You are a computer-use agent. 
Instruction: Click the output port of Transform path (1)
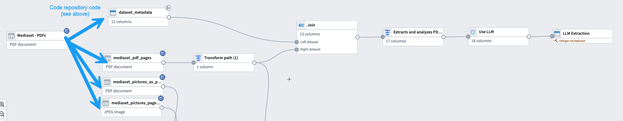254,63
